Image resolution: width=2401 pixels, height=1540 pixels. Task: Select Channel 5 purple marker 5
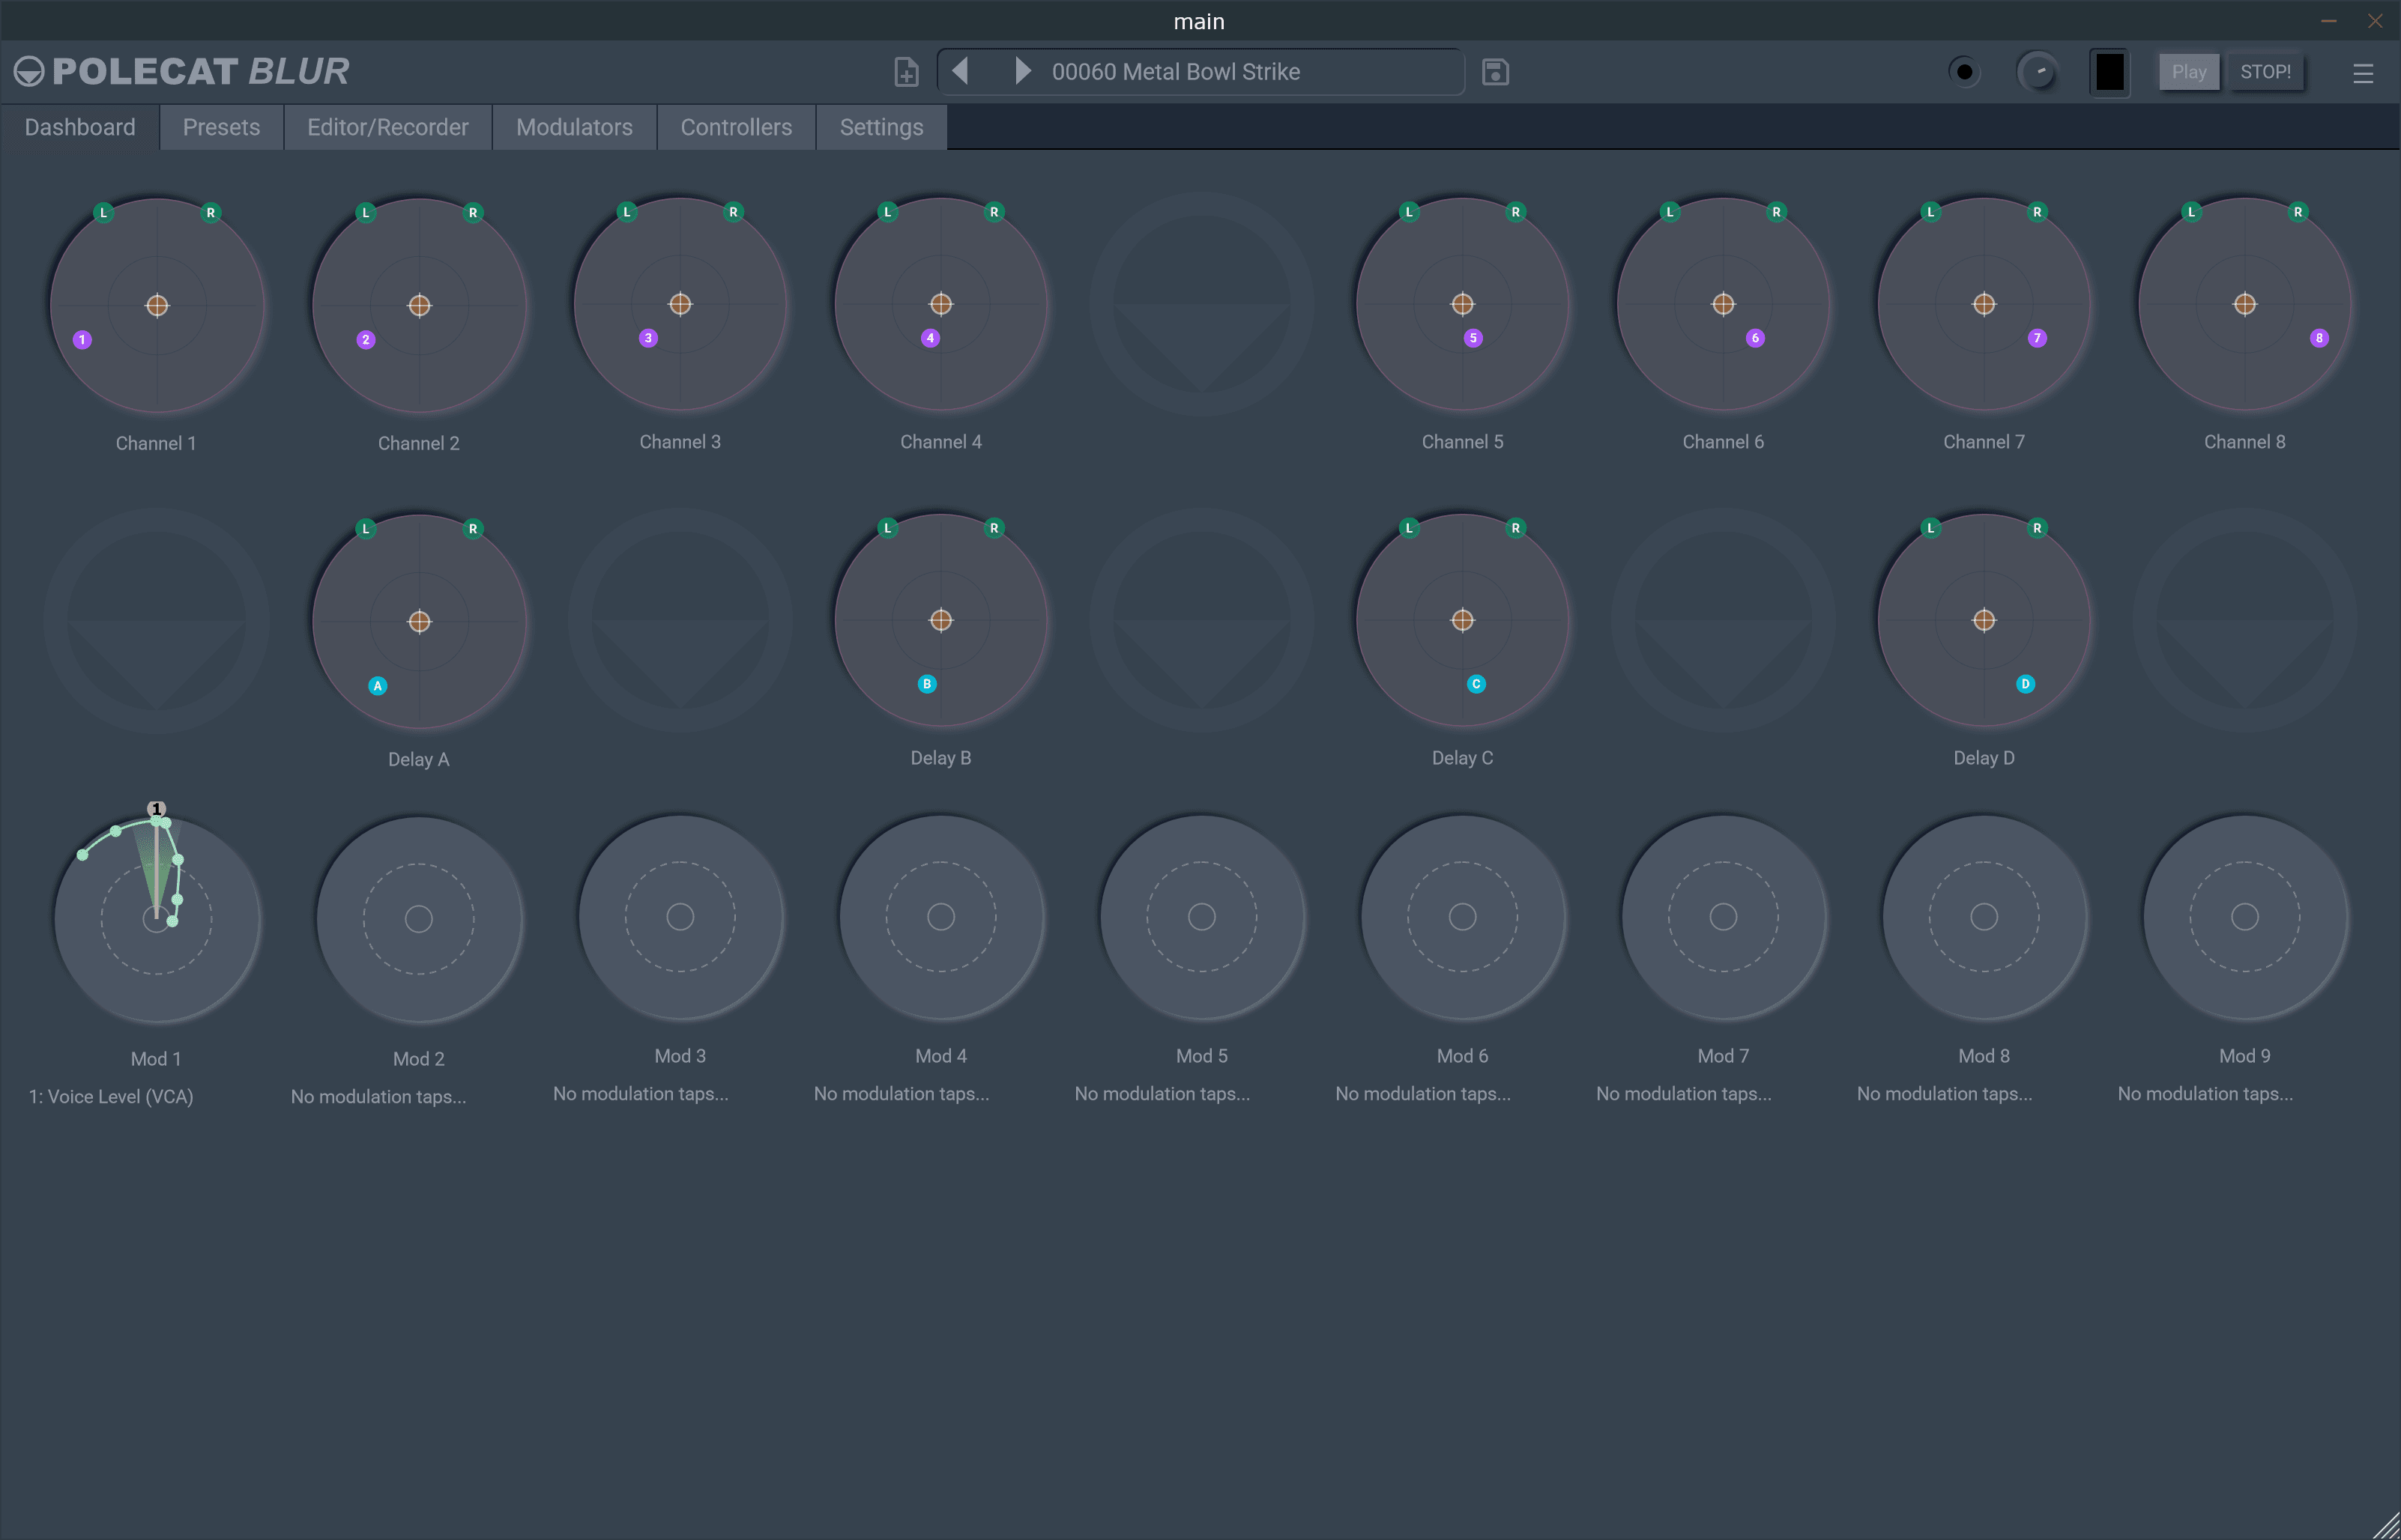(1473, 338)
